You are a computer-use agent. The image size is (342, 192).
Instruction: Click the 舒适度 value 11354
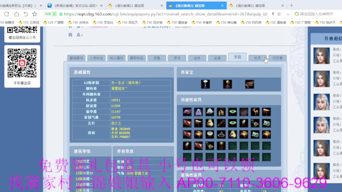tap(116, 106)
